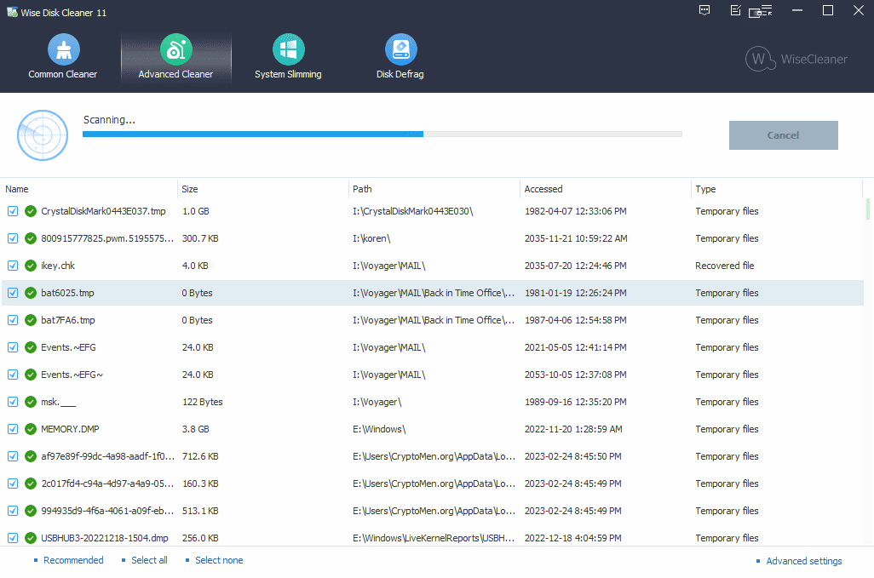Click the I:\Voyager\ path cell
The height and width of the screenshot is (578, 874).
(x=377, y=402)
